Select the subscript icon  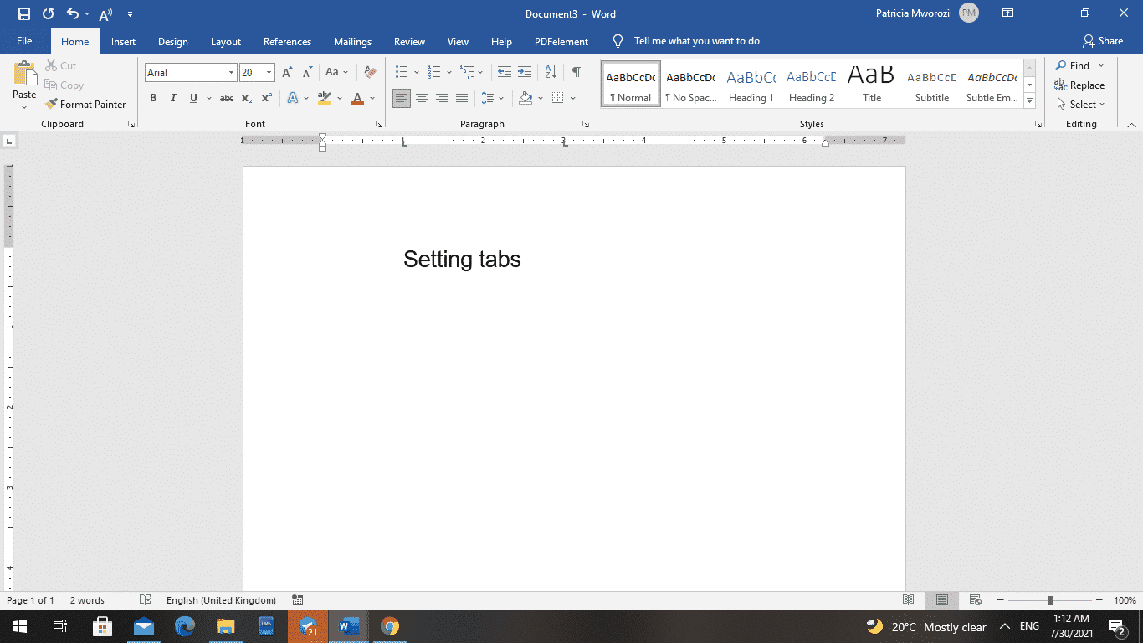(x=247, y=98)
